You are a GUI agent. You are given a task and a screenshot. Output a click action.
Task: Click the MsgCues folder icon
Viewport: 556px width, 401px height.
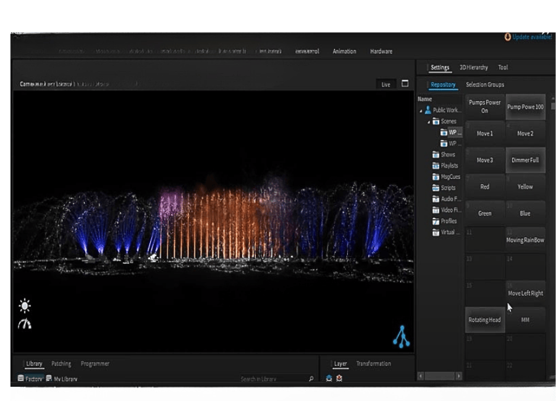[x=436, y=176]
